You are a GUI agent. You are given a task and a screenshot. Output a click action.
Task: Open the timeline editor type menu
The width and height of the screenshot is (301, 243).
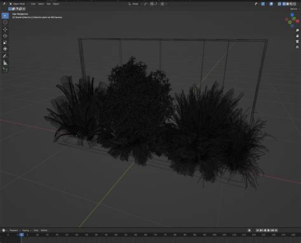point(4,230)
